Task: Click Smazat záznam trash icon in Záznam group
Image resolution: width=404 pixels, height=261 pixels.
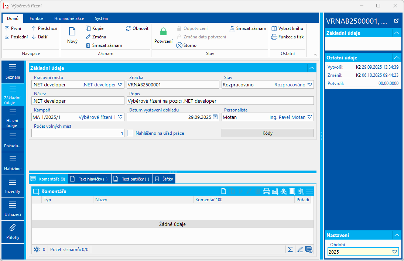Action: click(88, 45)
